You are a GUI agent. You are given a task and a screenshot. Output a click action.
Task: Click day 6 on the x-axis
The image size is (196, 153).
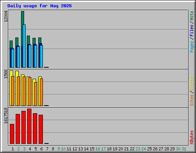coord(41,149)
